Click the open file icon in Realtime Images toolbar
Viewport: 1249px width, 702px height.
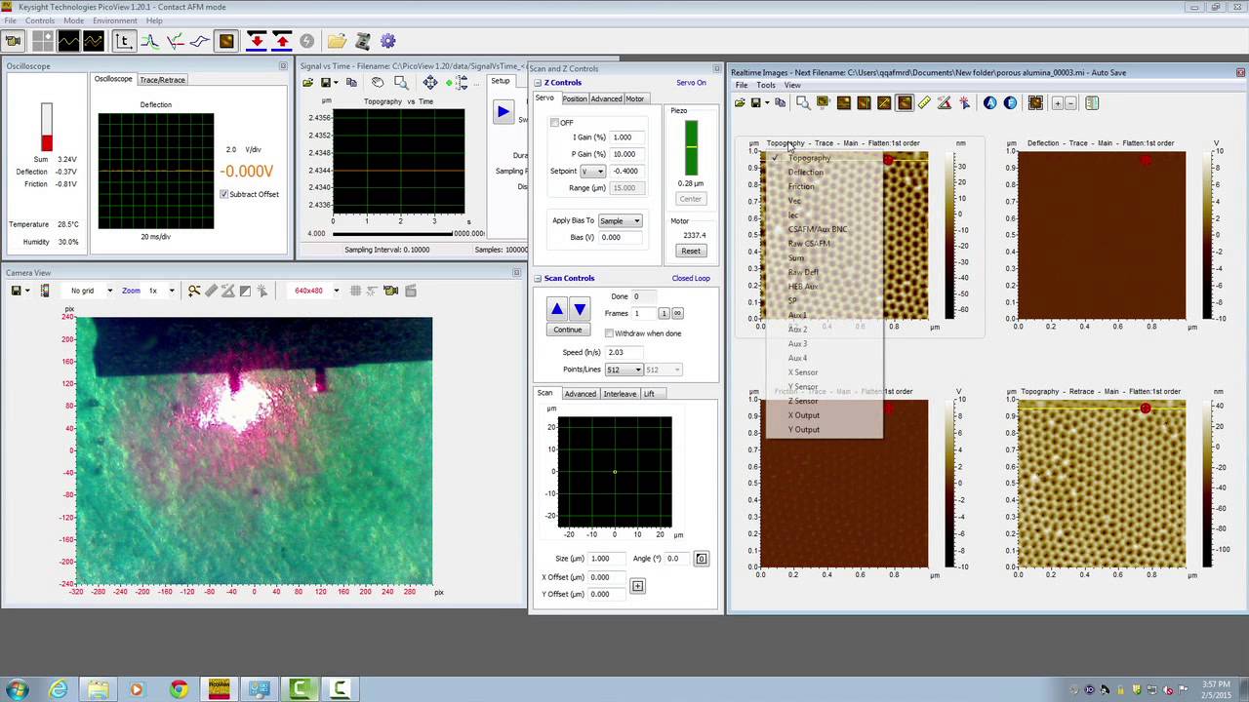pyautogui.click(x=741, y=102)
